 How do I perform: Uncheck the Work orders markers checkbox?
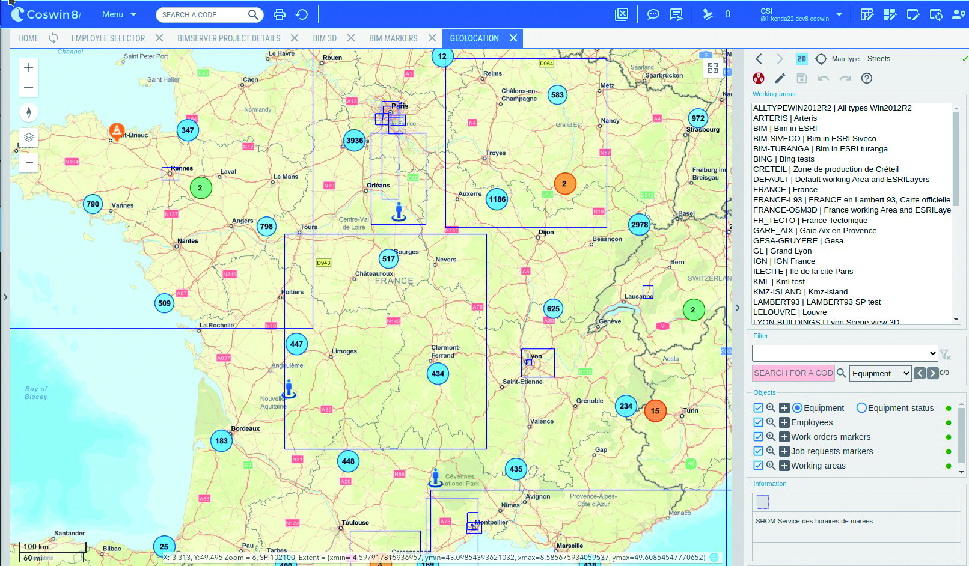(758, 437)
